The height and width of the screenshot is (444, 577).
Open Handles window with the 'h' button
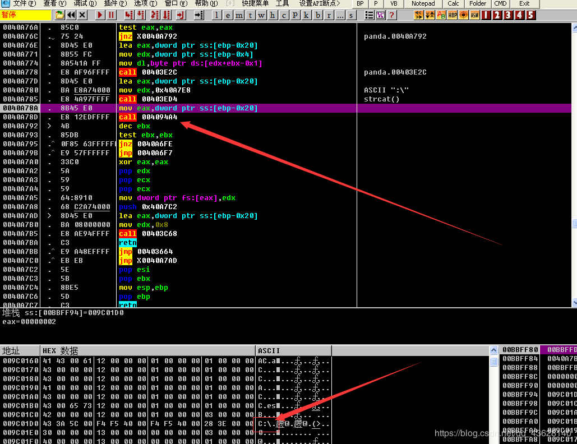273,15
